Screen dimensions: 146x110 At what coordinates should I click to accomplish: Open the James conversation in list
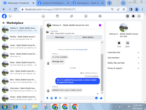(20, 47)
